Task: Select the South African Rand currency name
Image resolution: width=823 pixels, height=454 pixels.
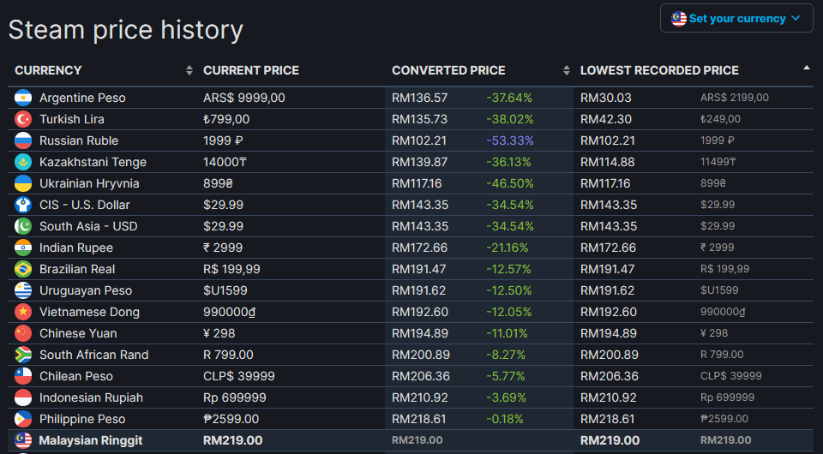Action: [94, 355]
